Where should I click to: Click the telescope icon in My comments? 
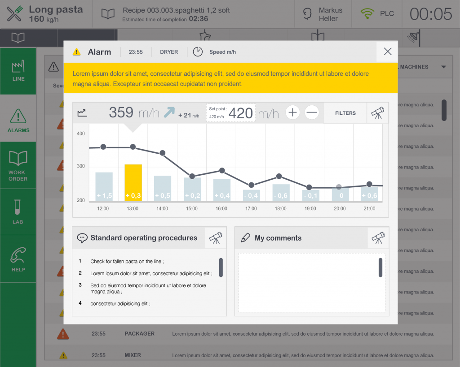point(378,238)
